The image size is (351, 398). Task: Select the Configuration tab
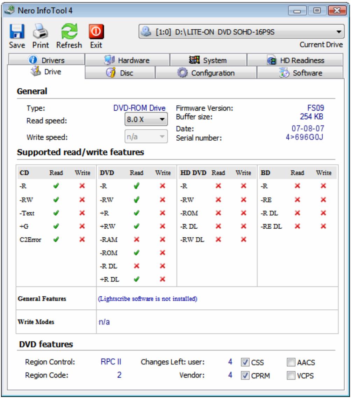(206, 73)
